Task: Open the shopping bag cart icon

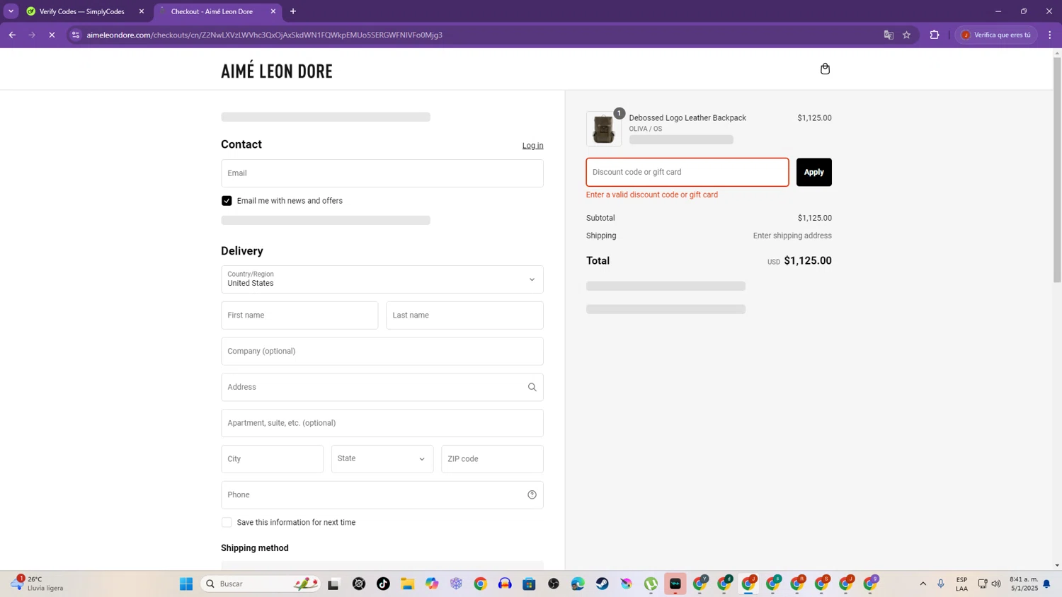Action: pos(825,69)
